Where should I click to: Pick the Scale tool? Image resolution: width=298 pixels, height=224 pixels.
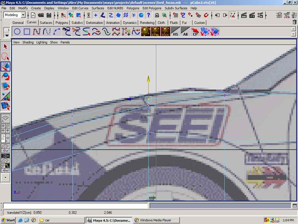coord(6,86)
